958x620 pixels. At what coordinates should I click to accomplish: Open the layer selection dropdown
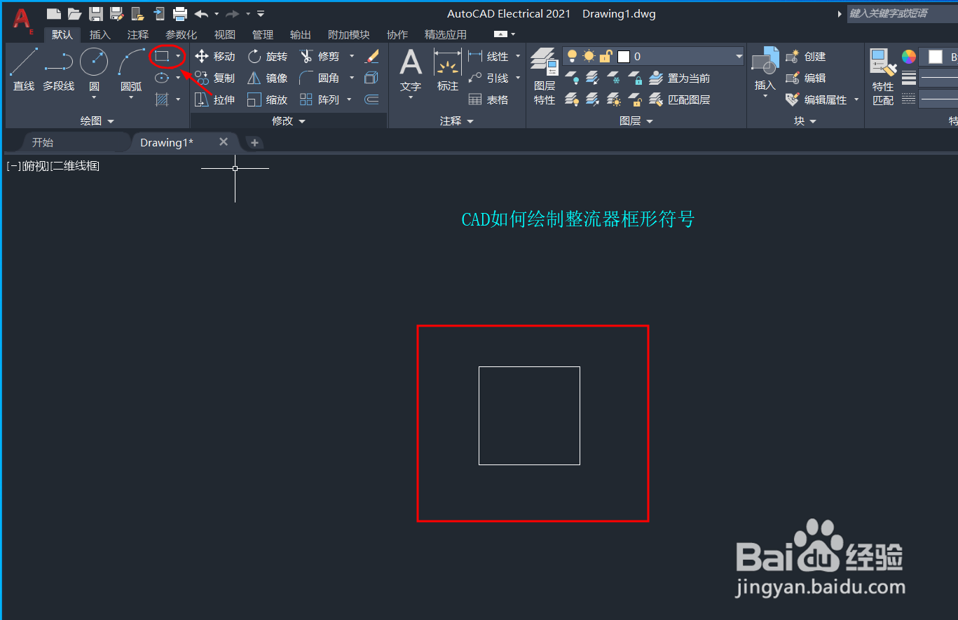pos(739,56)
